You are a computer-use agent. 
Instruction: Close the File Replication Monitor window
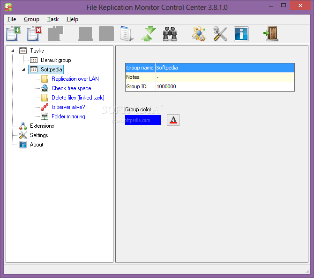coord(300,6)
